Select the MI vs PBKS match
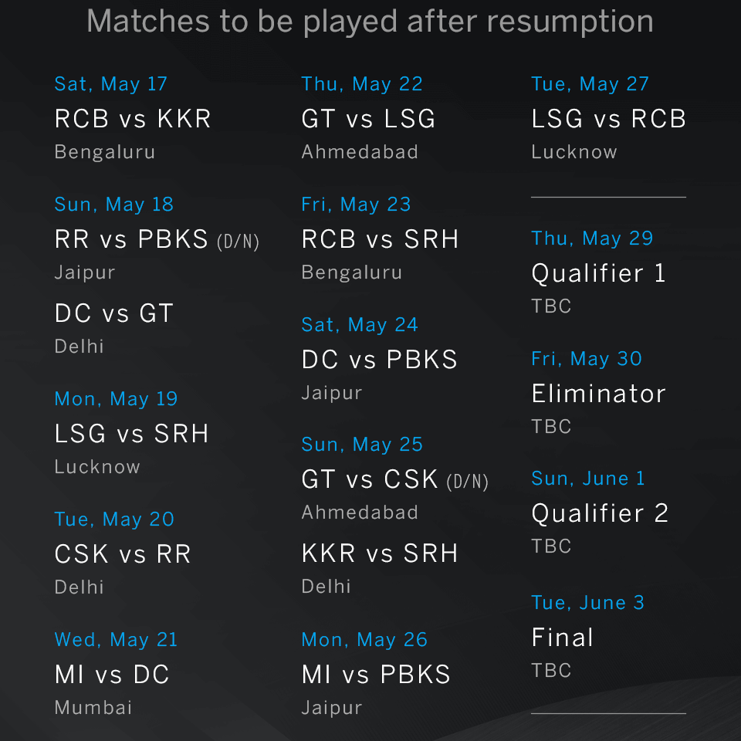741x741 pixels. tap(376, 675)
